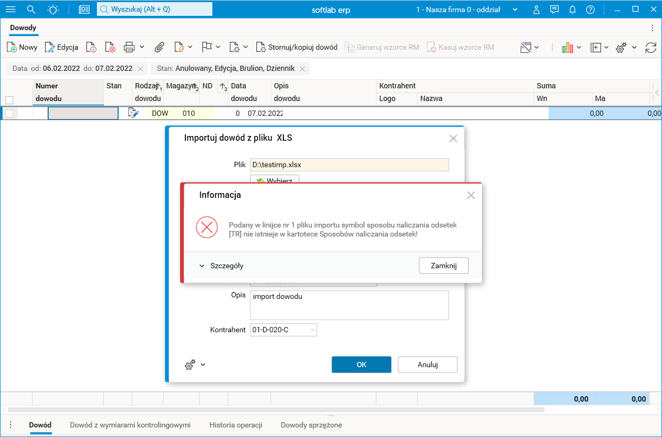The width and height of the screenshot is (662, 437).
Task: Click the flag marker icon
Action: 207,47
